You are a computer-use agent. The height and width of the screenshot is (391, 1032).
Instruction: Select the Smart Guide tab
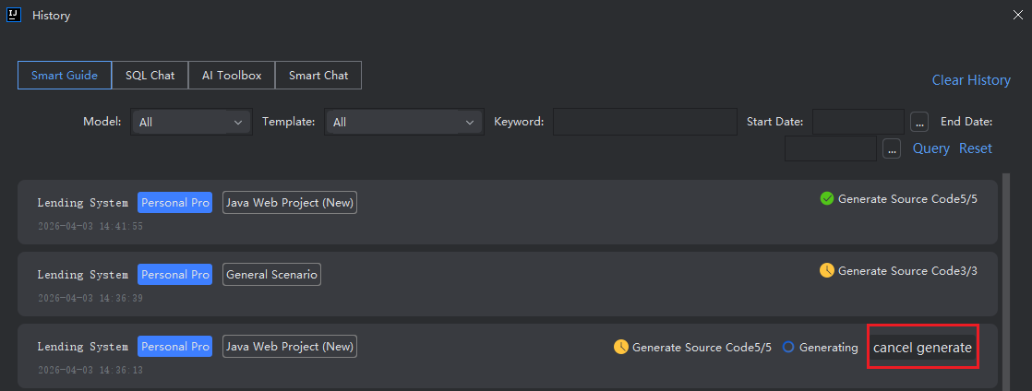65,76
